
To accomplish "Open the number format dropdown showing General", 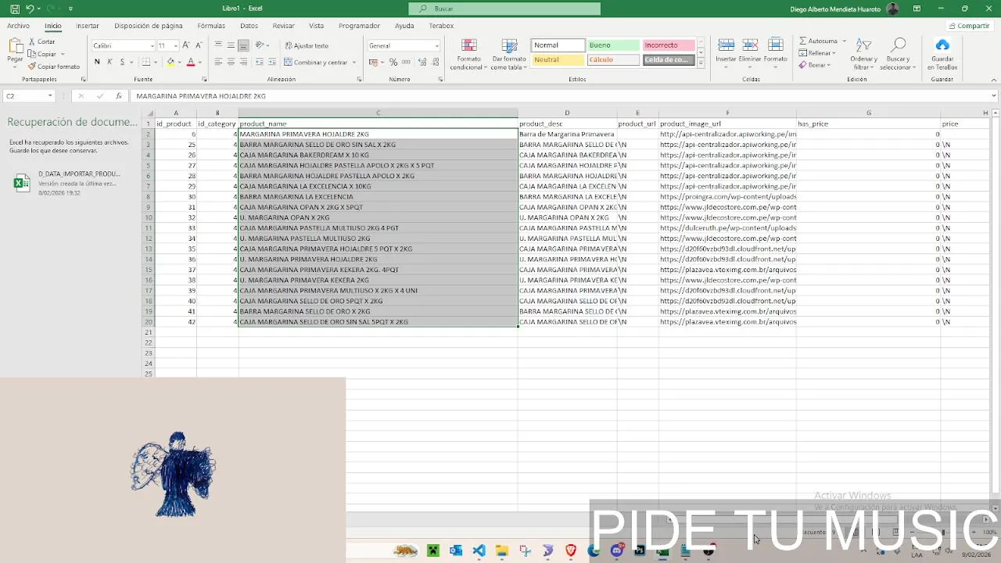I will [436, 45].
